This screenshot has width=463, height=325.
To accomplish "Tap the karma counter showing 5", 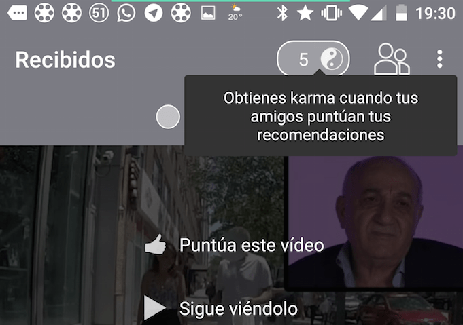I will (313, 59).
